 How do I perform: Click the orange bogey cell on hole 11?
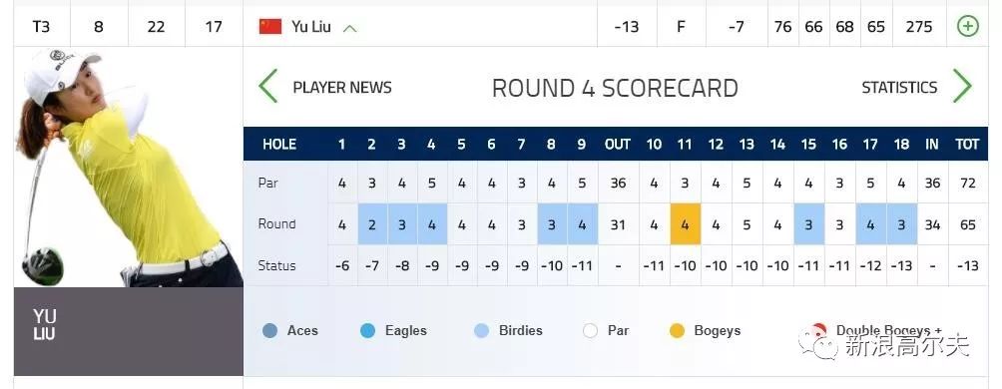pyautogui.click(x=685, y=224)
